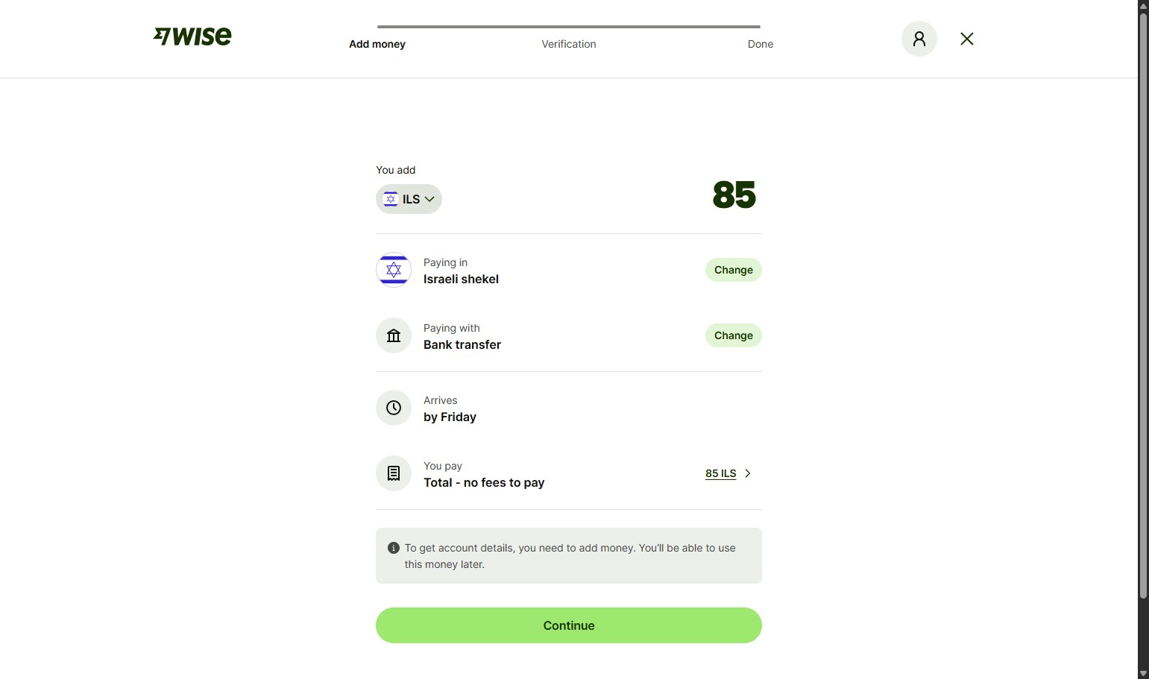Change the Paying in currency
The image size is (1149, 679).
tap(733, 270)
